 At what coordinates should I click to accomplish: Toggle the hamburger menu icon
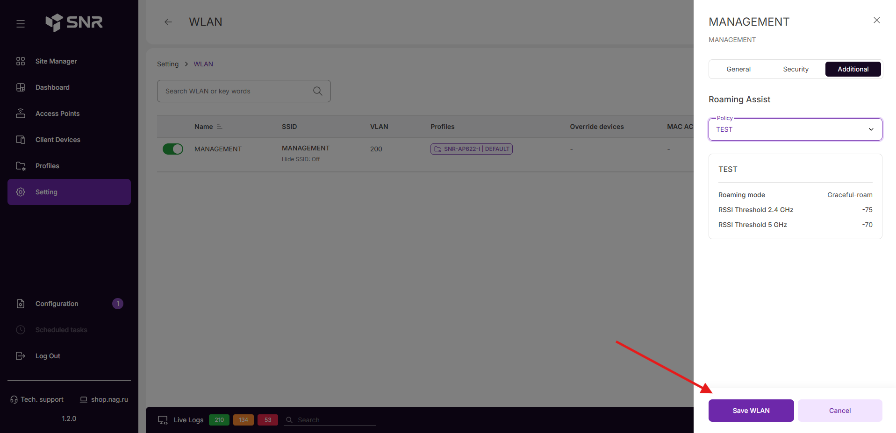click(21, 23)
